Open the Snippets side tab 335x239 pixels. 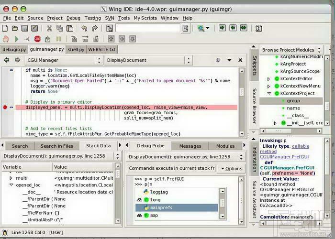(255, 65)
